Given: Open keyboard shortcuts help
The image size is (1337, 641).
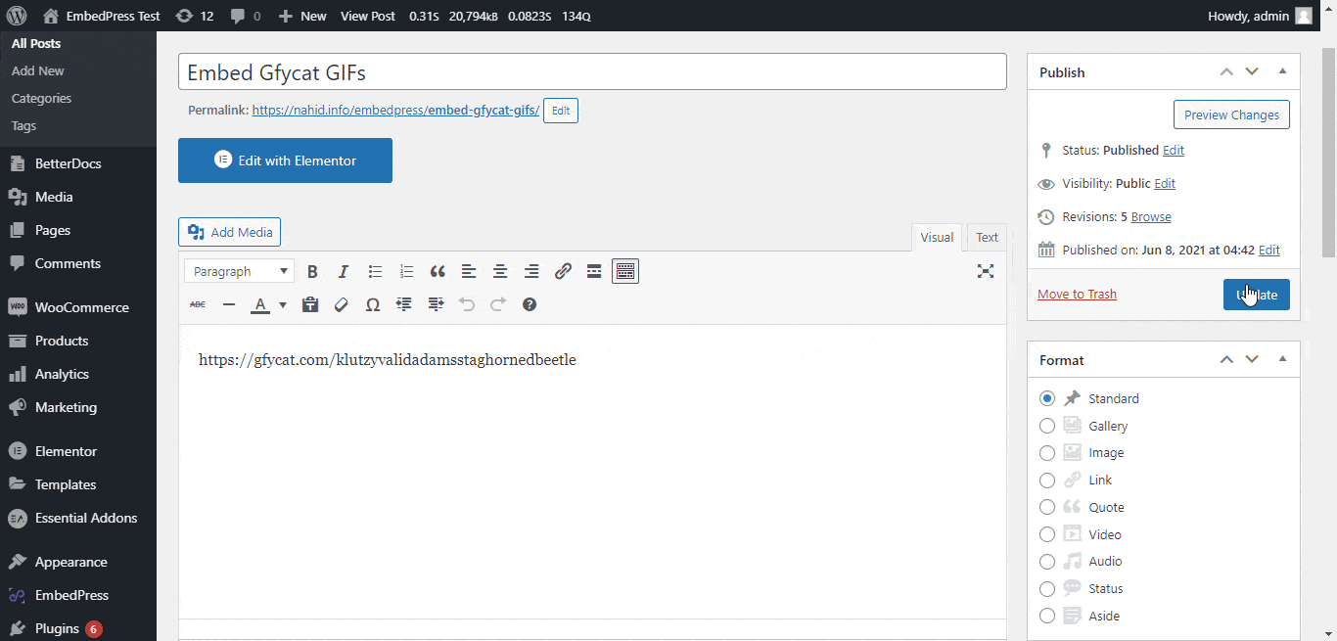Looking at the screenshot, I should point(530,304).
